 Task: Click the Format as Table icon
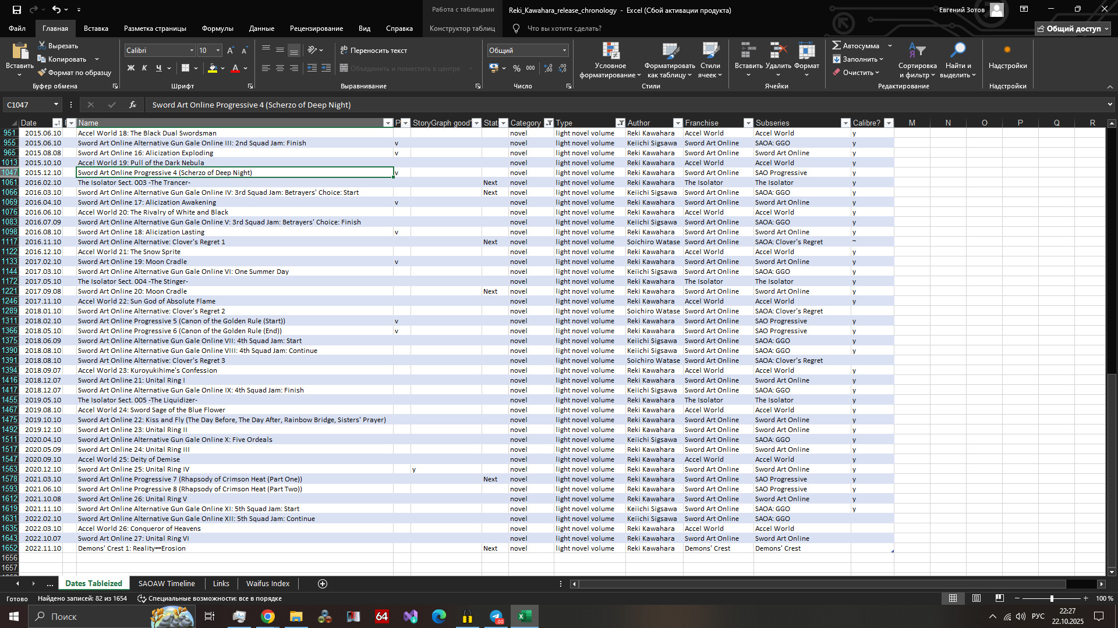(x=670, y=51)
